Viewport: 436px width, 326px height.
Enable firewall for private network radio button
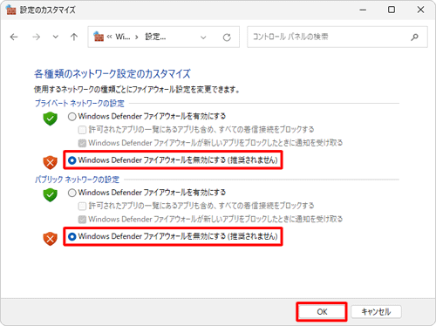click(x=72, y=117)
